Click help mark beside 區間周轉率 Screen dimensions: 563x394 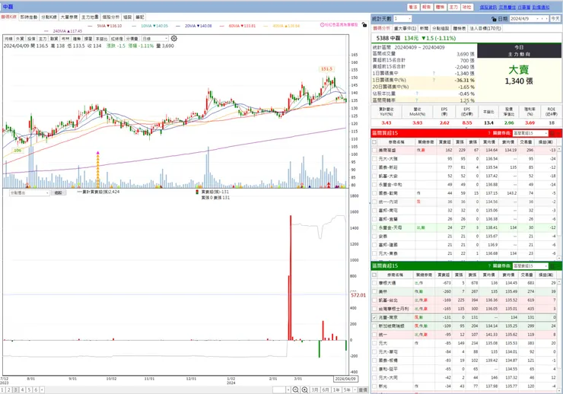[417, 100]
